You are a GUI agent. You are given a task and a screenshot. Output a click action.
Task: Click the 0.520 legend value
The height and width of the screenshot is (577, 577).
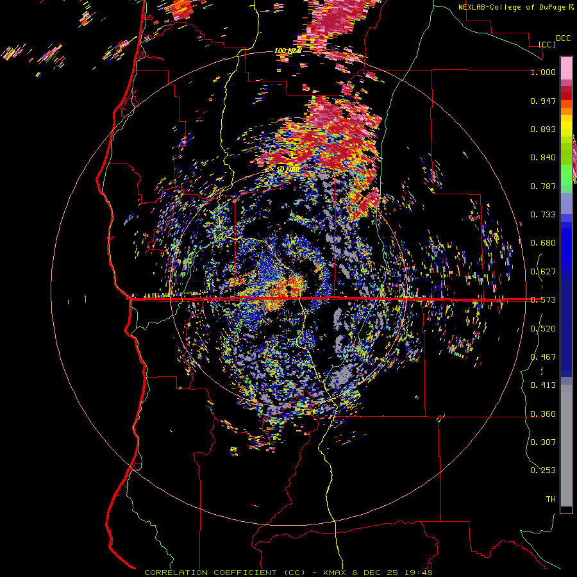tap(543, 329)
